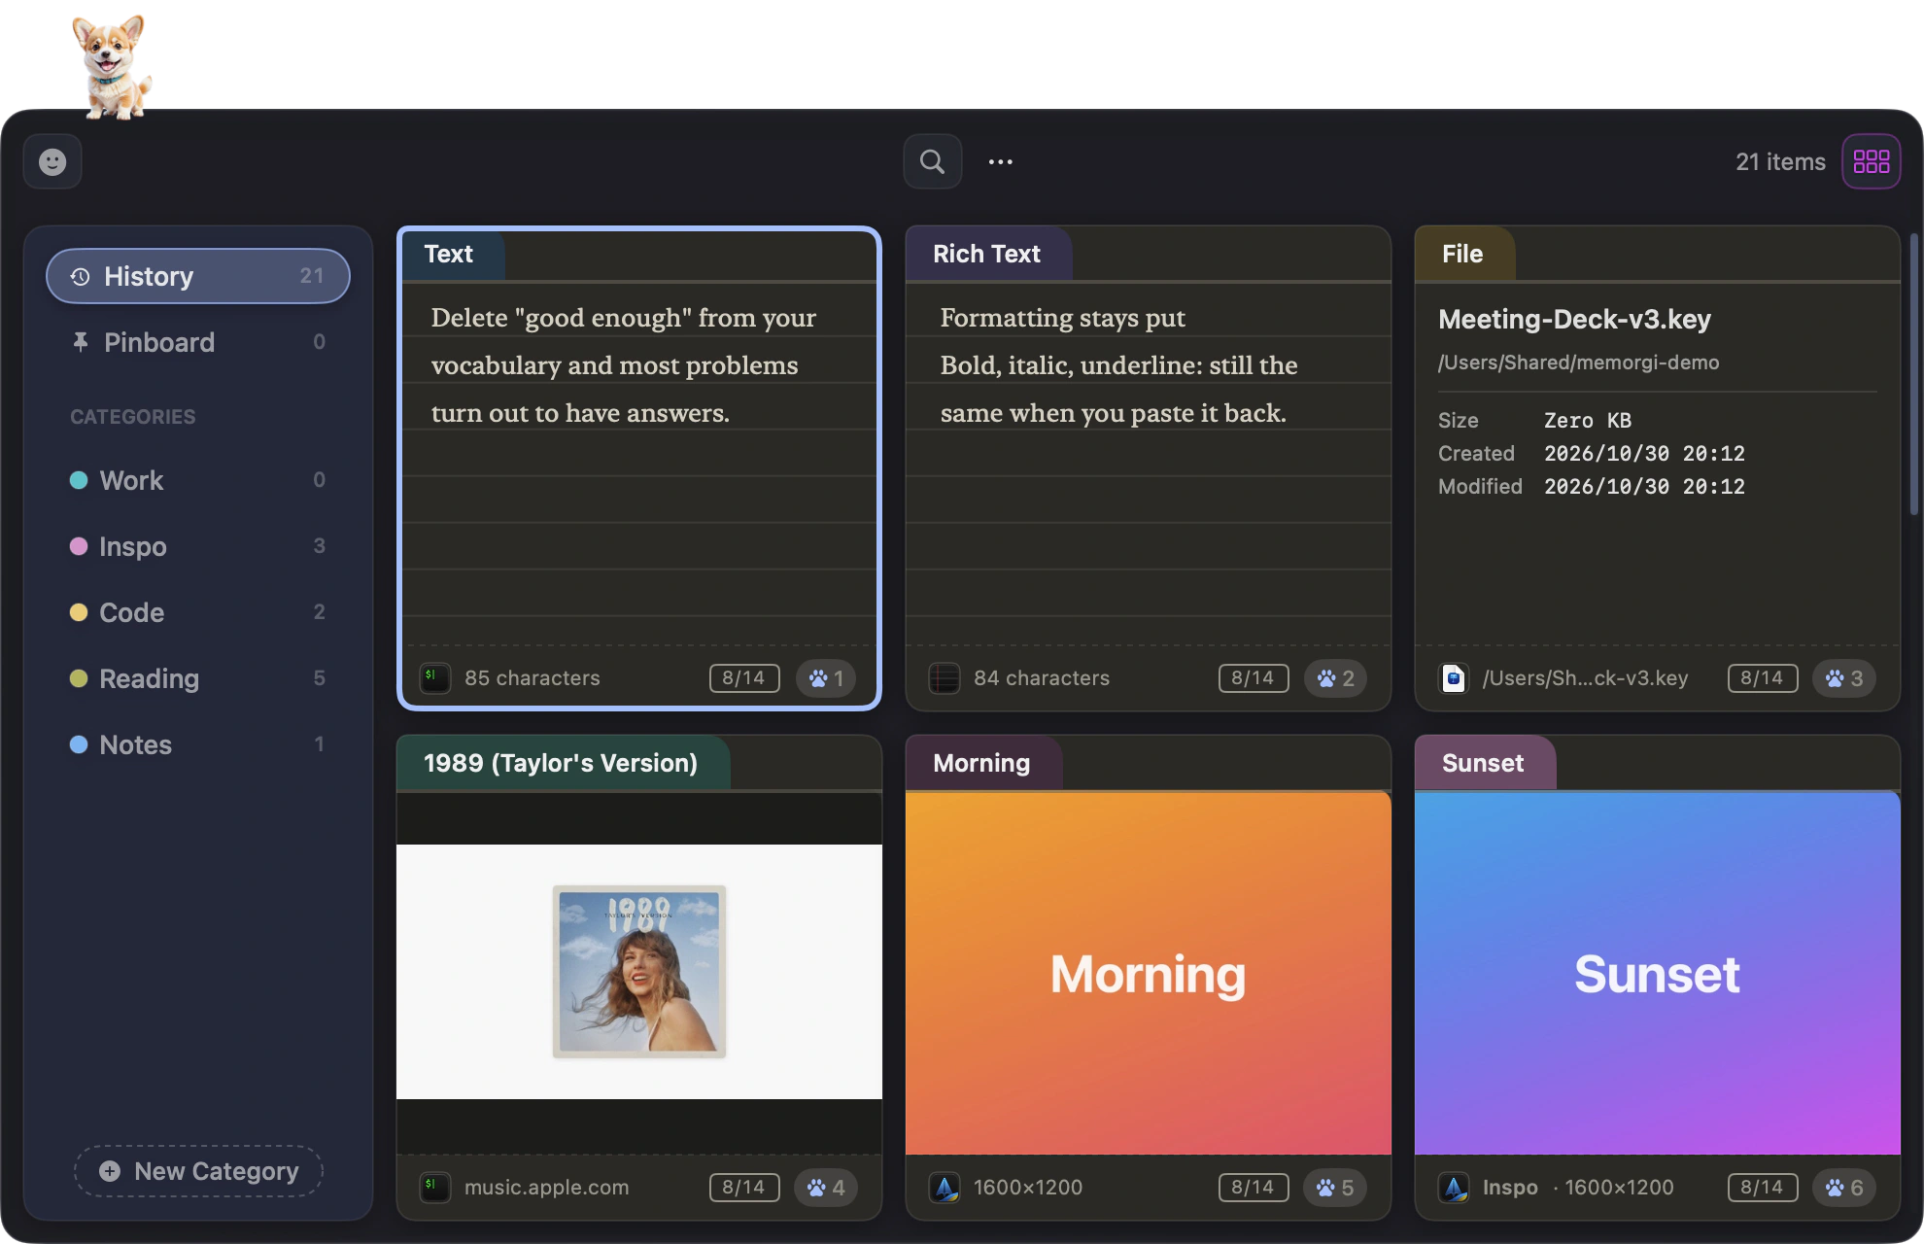Click Keynote file icon in File card footer

coord(1454,678)
